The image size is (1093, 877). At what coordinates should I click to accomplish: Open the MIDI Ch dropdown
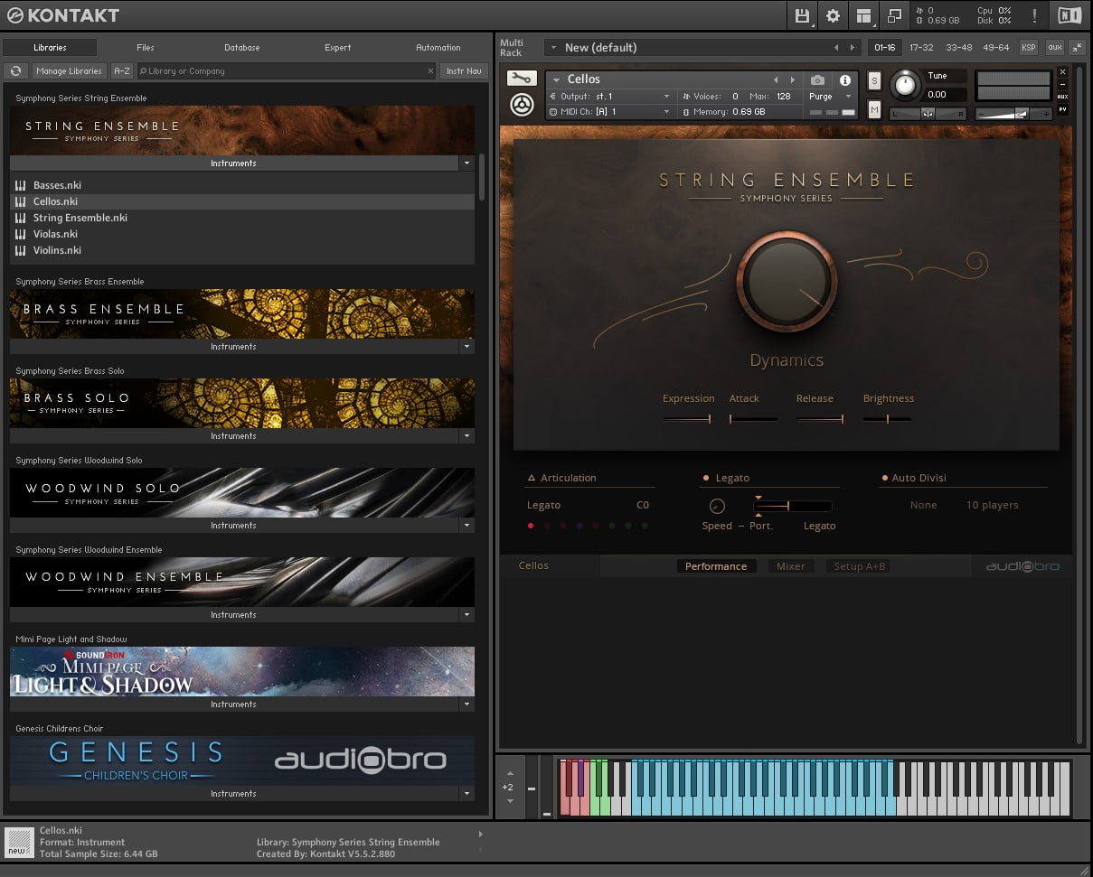610,112
